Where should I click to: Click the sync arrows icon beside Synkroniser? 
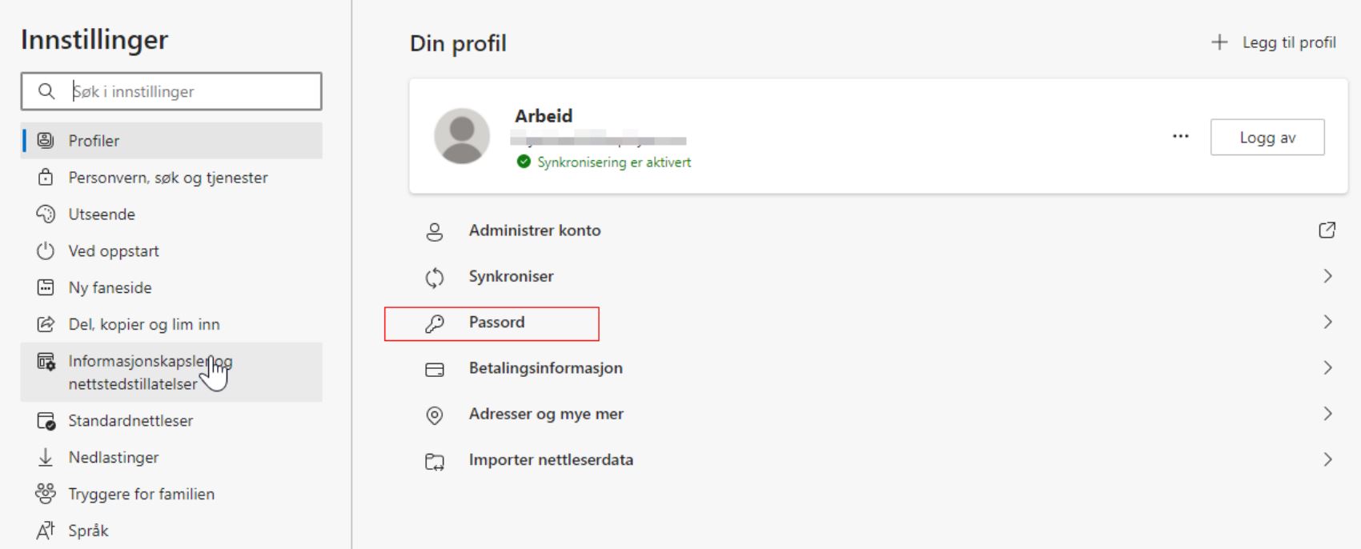coord(435,278)
